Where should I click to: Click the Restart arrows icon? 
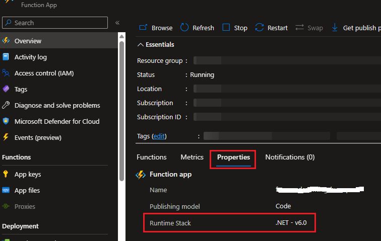259,28
